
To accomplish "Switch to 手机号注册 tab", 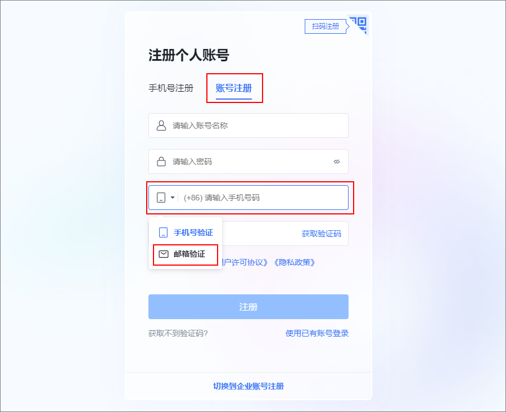I will point(171,88).
